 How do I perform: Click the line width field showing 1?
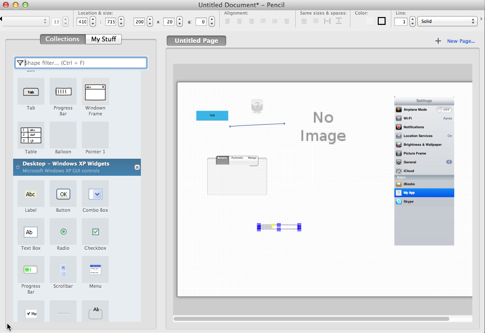[401, 21]
